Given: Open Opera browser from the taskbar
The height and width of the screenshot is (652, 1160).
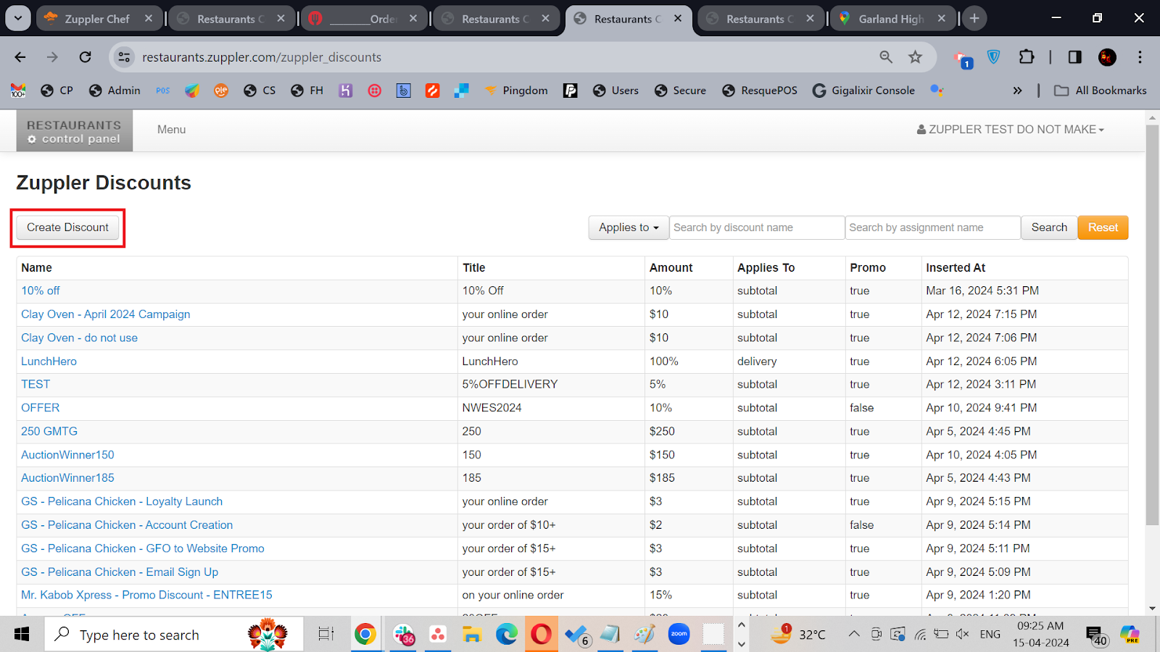Looking at the screenshot, I should click(x=541, y=635).
